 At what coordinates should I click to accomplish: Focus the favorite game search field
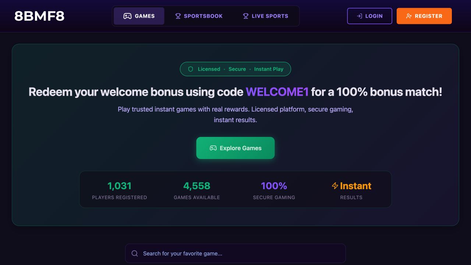pos(235,253)
